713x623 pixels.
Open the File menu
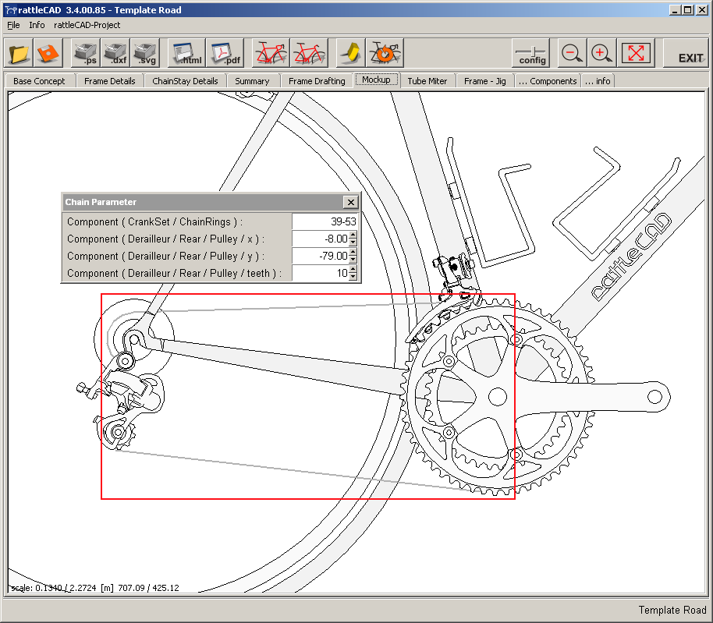pyautogui.click(x=13, y=25)
